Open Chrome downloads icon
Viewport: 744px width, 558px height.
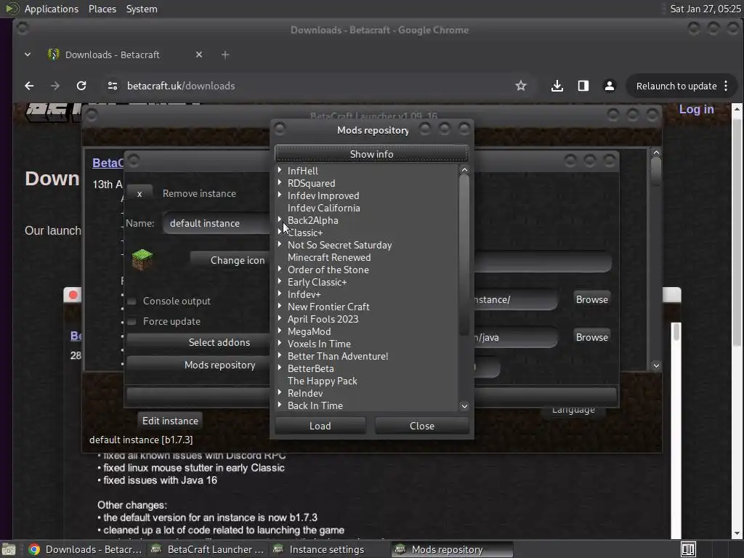557,86
